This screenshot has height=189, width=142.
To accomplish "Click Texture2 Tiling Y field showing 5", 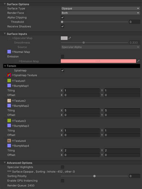I will pyautogui.click(x=122, y=111).
